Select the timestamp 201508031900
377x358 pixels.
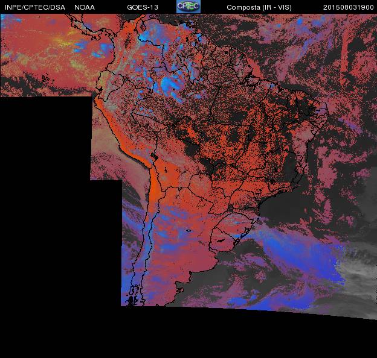tap(348, 7)
